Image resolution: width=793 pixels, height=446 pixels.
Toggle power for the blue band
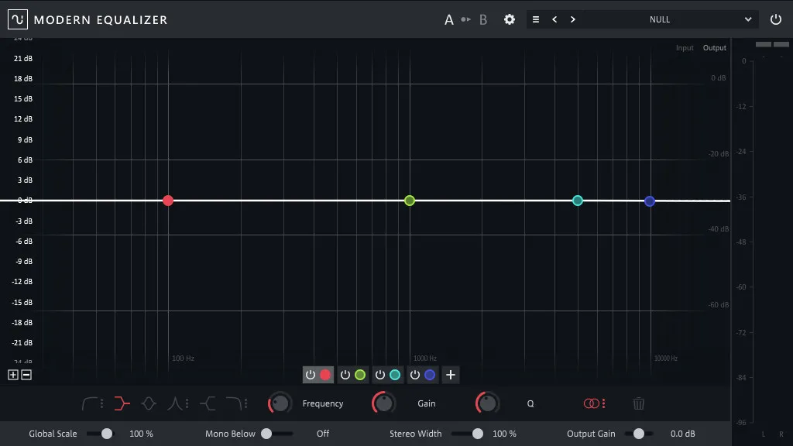[415, 375]
